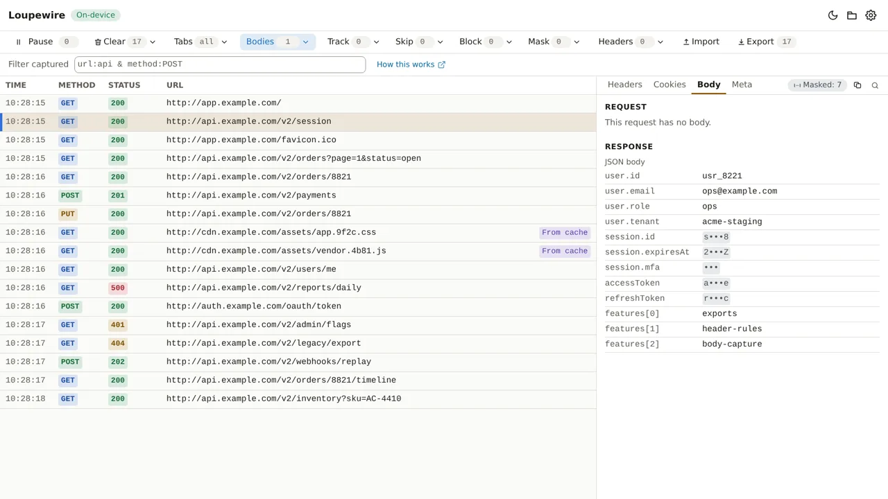
Task: Open the Track rules dropdown
Action: coord(376,42)
